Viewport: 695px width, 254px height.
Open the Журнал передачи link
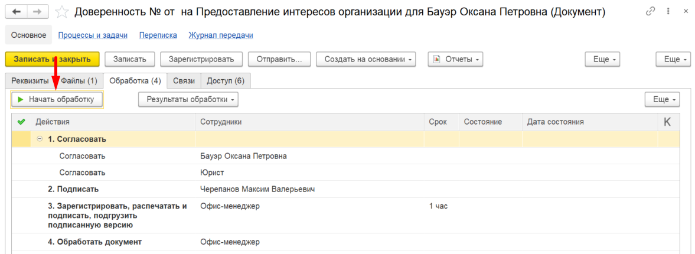click(221, 35)
